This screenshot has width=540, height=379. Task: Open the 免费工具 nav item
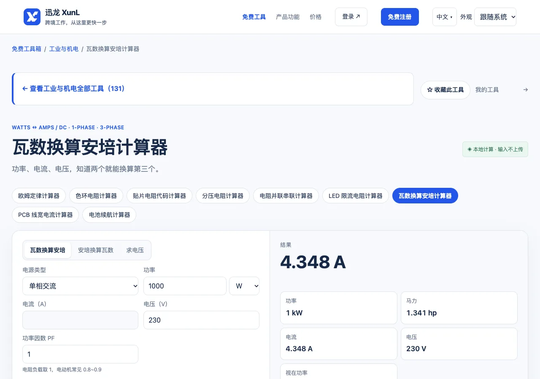(x=254, y=17)
